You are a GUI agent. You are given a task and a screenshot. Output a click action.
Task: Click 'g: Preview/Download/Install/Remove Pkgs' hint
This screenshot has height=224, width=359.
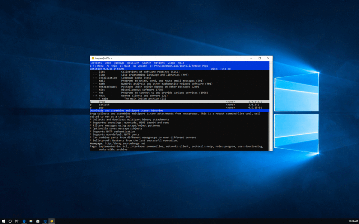click(x=179, y=66)
